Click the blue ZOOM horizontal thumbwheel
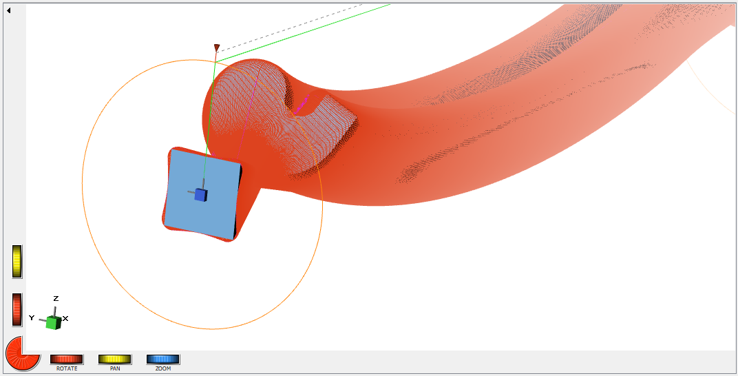The height and width of the screenshot is (376, 738). [x=163, y=359]
